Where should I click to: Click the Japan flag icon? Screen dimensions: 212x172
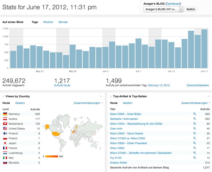5,143
